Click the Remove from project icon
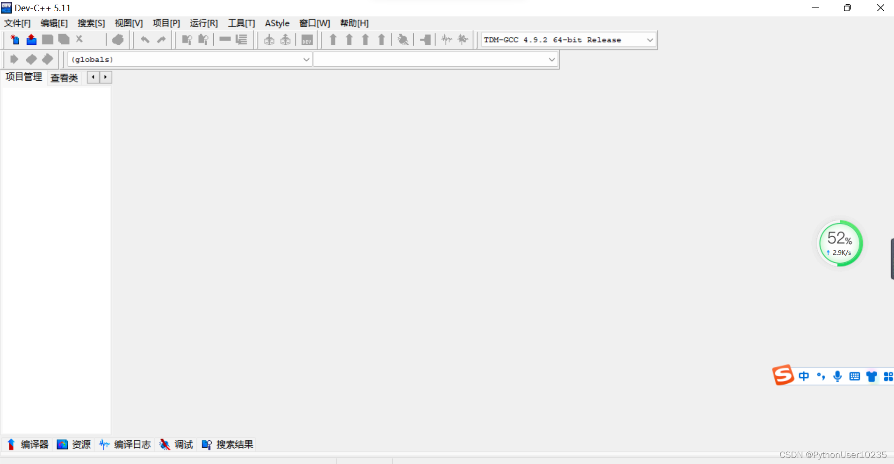The height and width of the screenshot is (464, 894). [285, 40]
